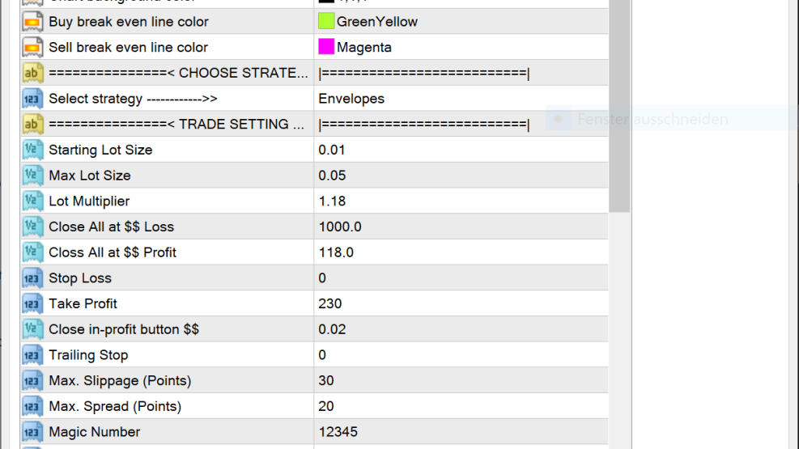Screen dimensions: 799x449
Task: Select the Max Lot Size value 0.05
Action: point(332,176)
